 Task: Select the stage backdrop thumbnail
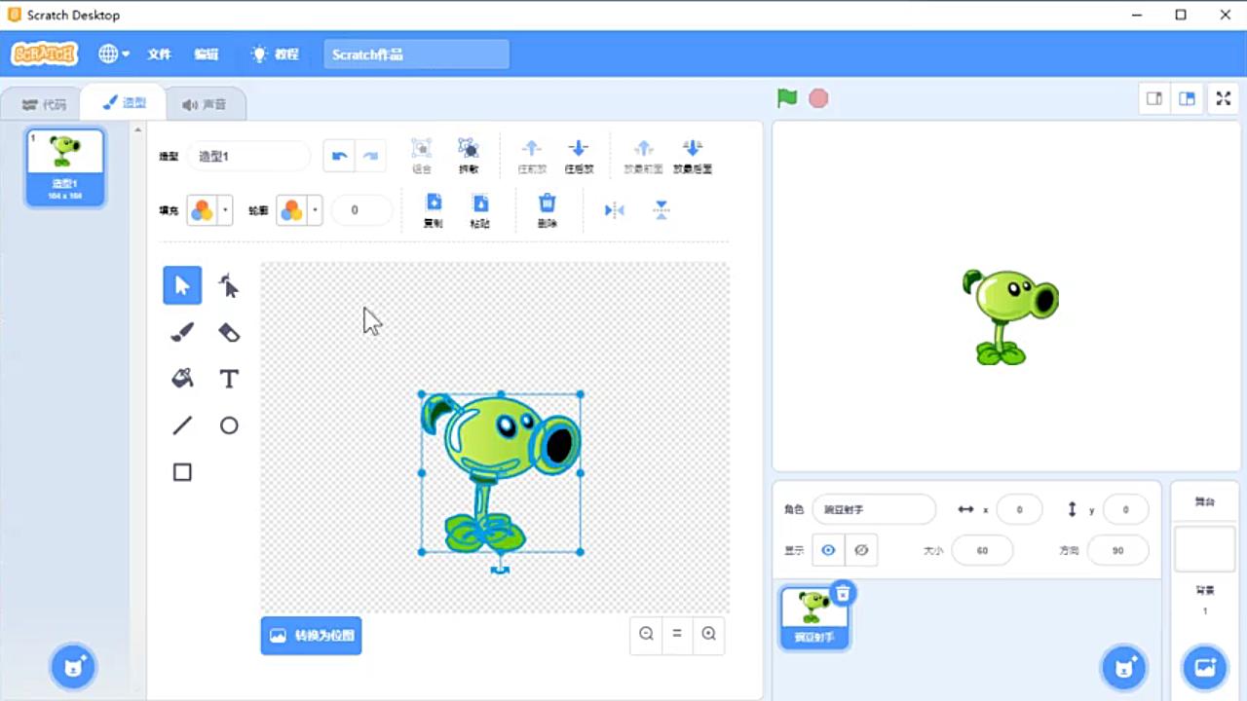pos(1204,549)
